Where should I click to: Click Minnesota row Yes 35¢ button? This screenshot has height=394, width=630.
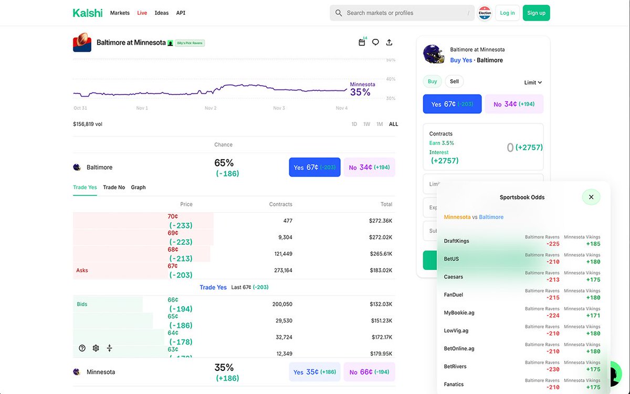tap(314, 371)
